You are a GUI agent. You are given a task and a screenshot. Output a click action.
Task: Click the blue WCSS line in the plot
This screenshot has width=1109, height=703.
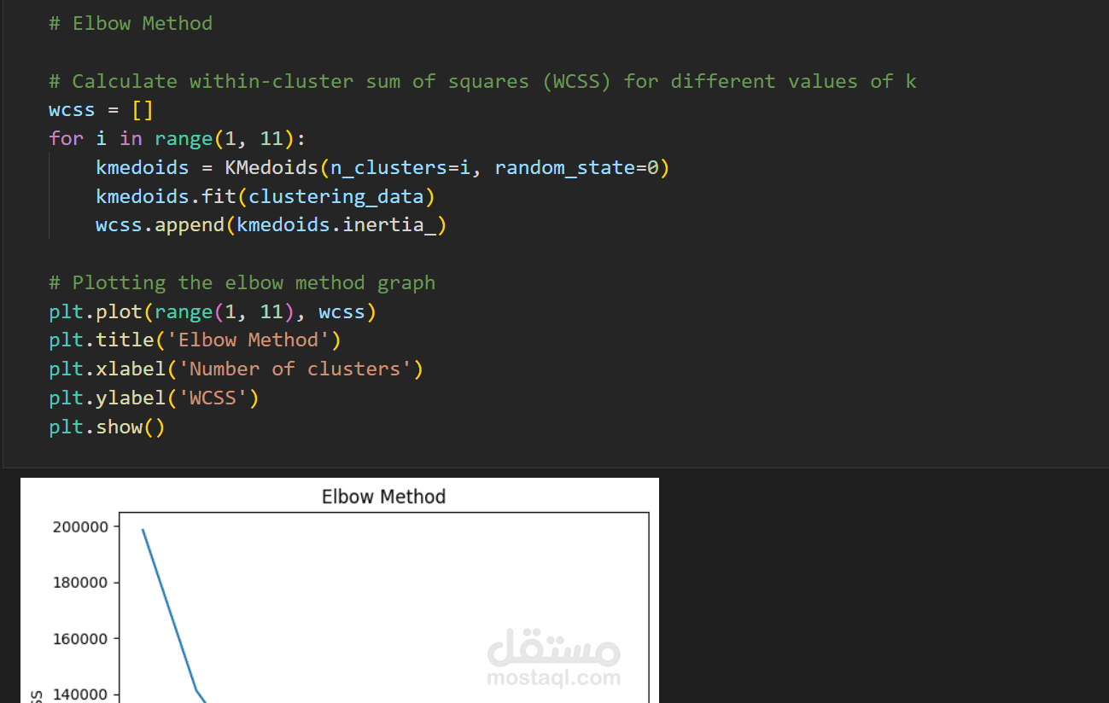pos(169,610)
